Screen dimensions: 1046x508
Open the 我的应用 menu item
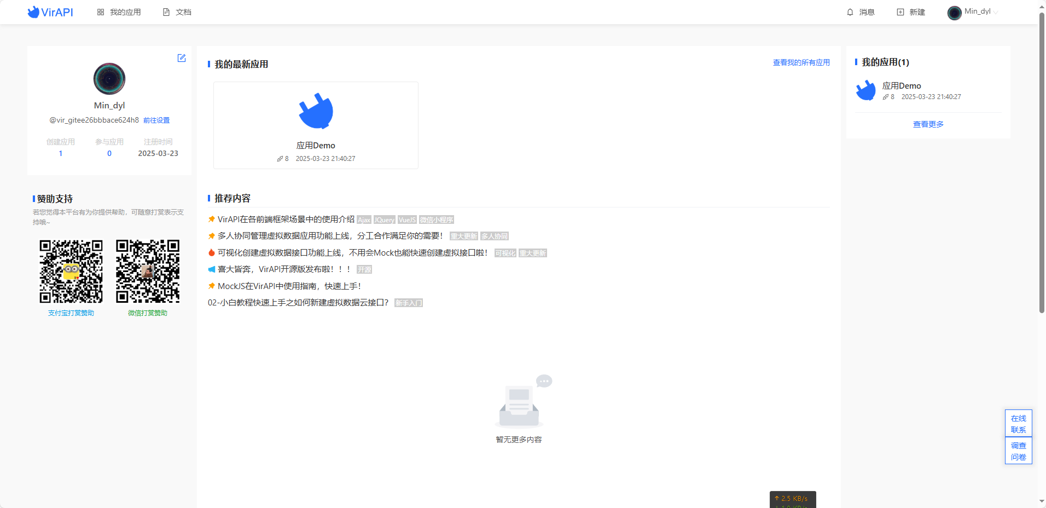pyautogui.click(x=119, y=12)
